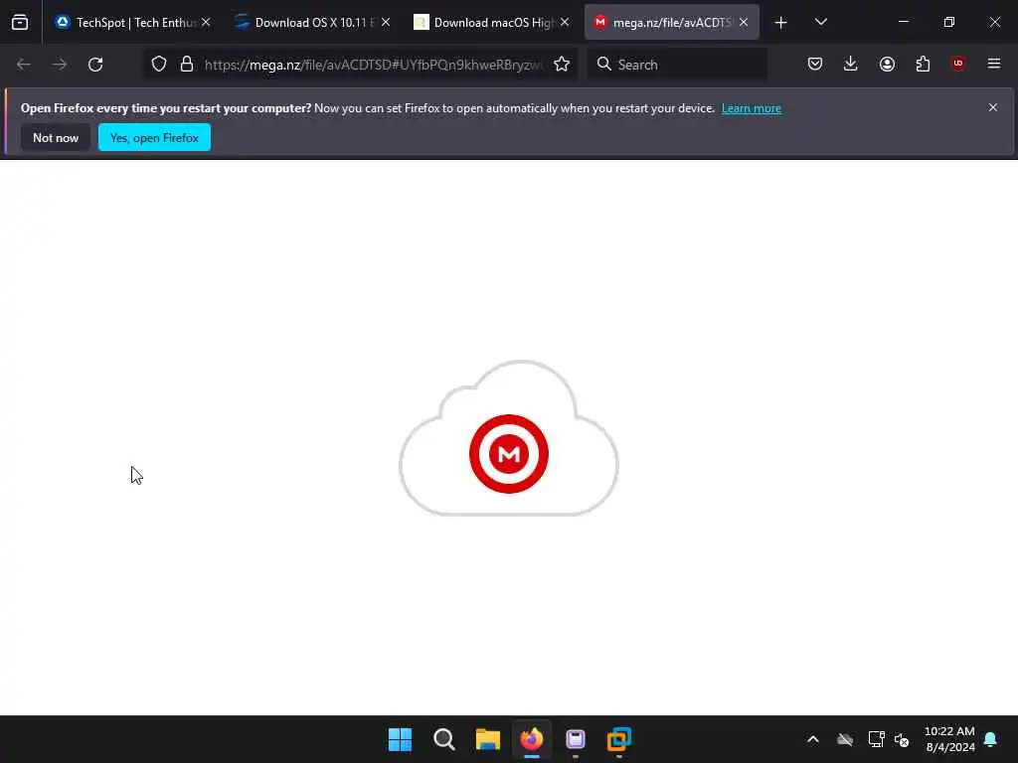Close the TechSpot tab
The height and width of the screenshot is (763, 1018).
(206, 22)
